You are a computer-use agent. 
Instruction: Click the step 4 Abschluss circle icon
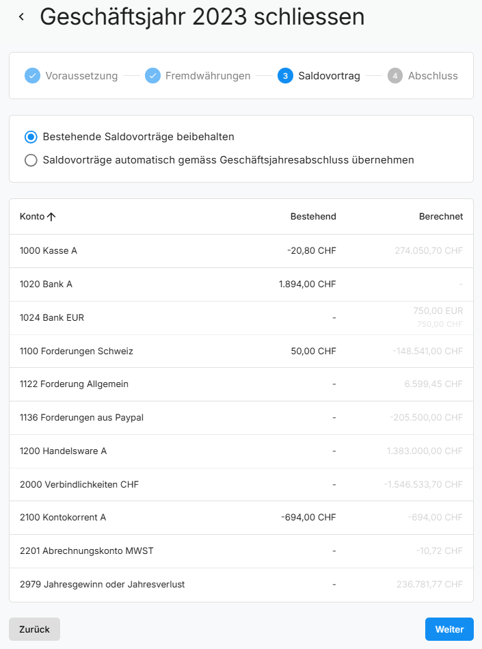[395, 76]
